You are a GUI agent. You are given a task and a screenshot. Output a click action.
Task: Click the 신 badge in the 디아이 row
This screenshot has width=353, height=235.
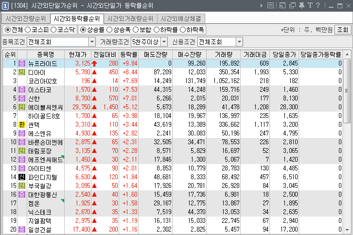click(x=22, y=72)
